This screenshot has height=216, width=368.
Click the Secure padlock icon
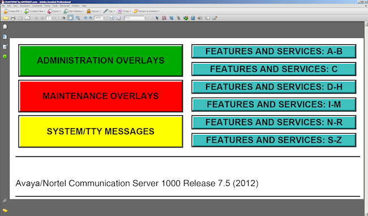[x=88, y=11]
